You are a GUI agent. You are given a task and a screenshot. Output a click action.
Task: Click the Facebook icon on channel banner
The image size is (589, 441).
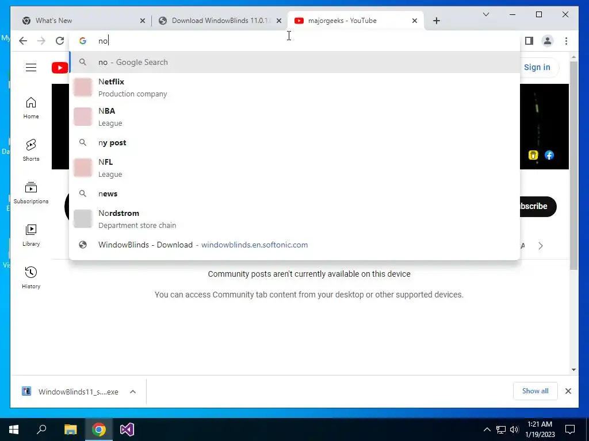coord(549,155)
